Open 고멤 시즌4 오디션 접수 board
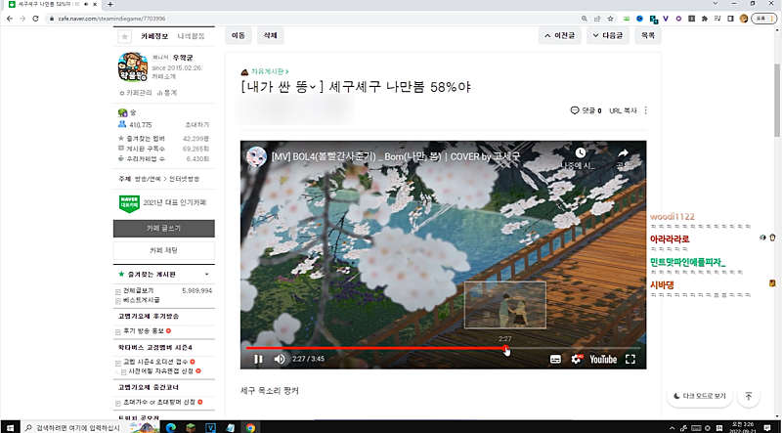The width and height of the screenshot is (782, 433). (155, 362)
